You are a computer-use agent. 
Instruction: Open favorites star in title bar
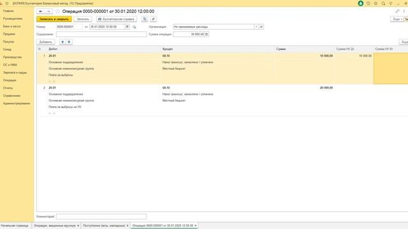pyautogui.click(x=375, y=3)
